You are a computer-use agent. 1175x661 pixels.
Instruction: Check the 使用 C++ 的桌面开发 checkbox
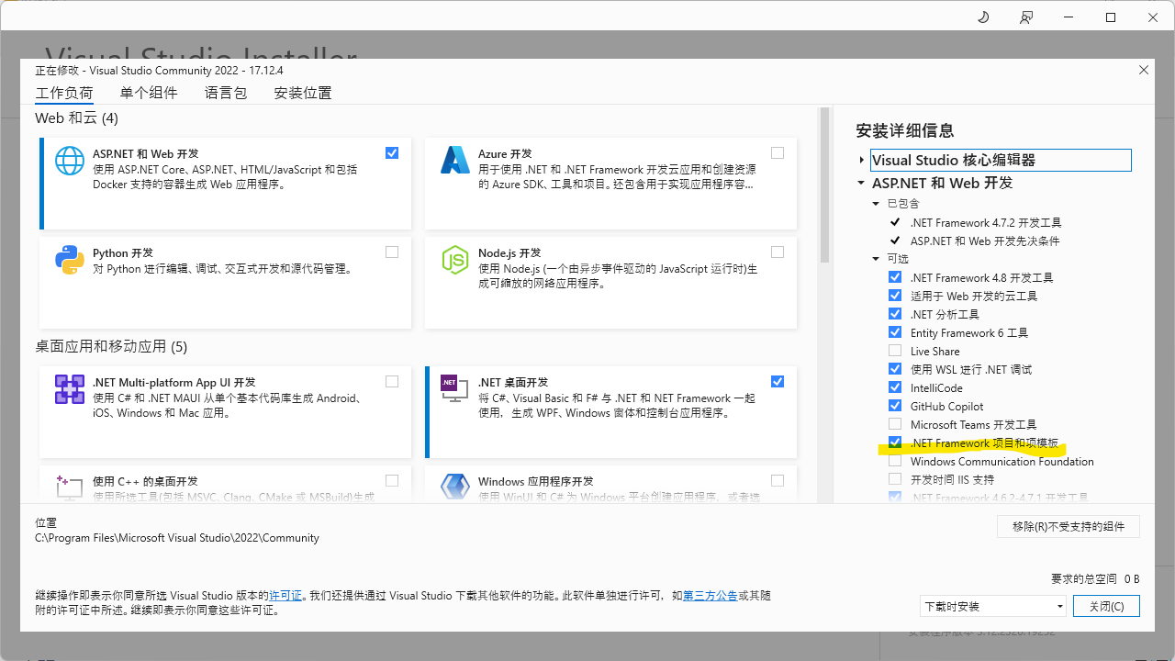pyautogui.click(x=392, y=480)
